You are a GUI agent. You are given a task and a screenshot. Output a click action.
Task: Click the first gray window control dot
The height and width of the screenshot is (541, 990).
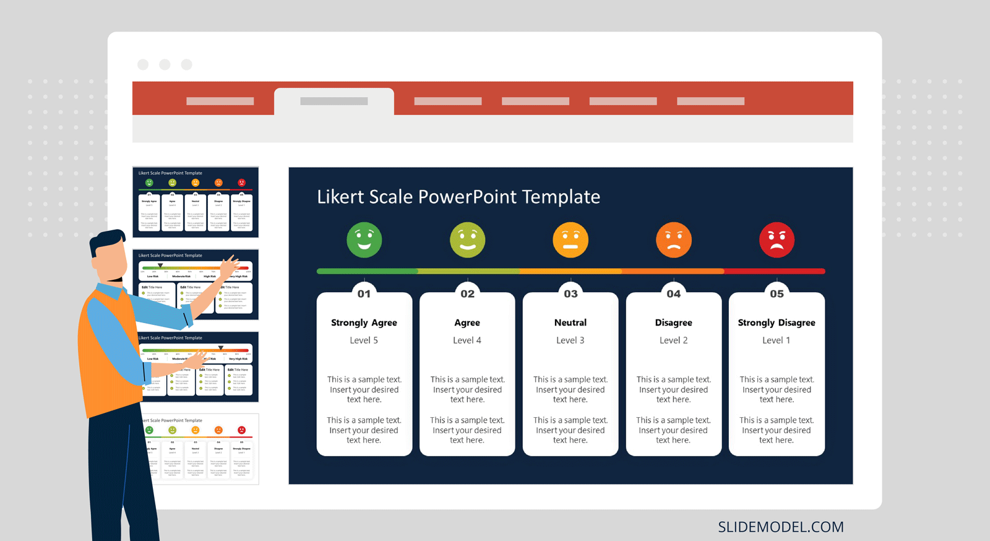pyautogui.click(x=143, y=64)
